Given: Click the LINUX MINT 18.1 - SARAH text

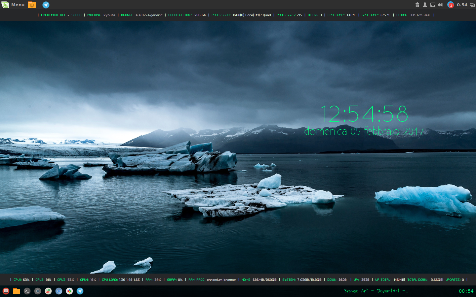Looking at the screenshot, I should pos(61,15).
